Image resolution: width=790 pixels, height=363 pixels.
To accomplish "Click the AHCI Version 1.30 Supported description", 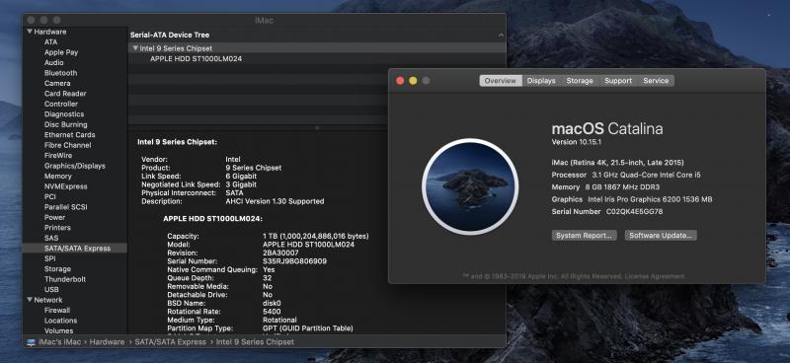I will point(275,201).
